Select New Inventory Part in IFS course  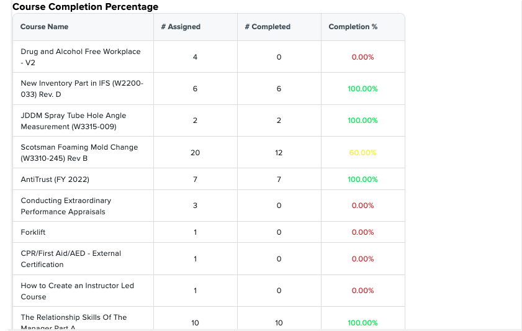click(x=82, y=89)
